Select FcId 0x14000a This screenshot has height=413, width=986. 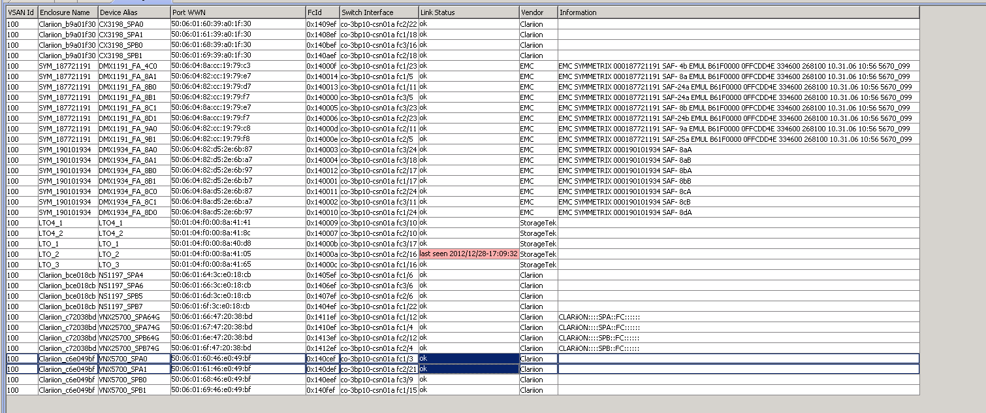(x=323, y=254)
